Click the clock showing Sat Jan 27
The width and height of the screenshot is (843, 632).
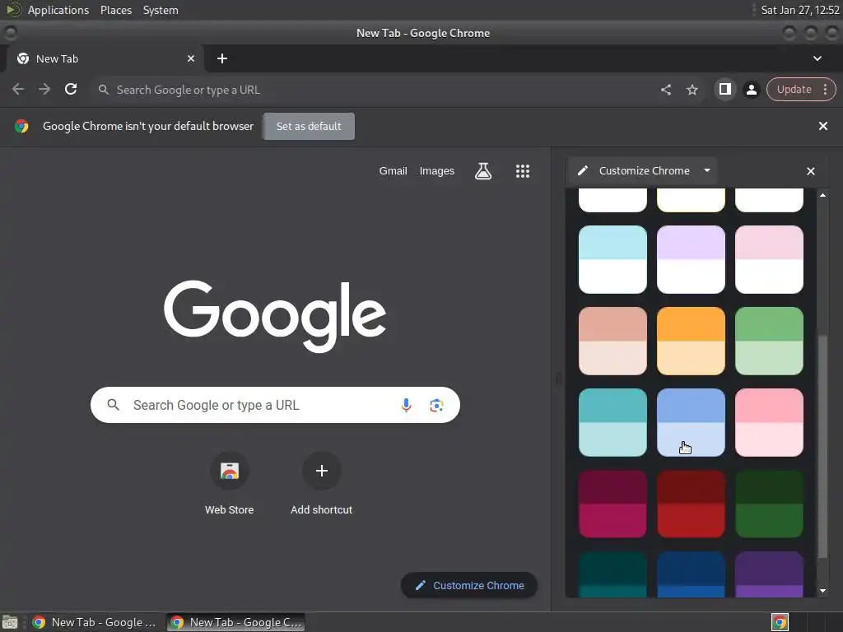[800, 10]
